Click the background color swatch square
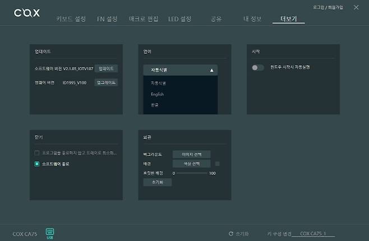This screenshot has height=241, width=369. click(x=218, y=164)
